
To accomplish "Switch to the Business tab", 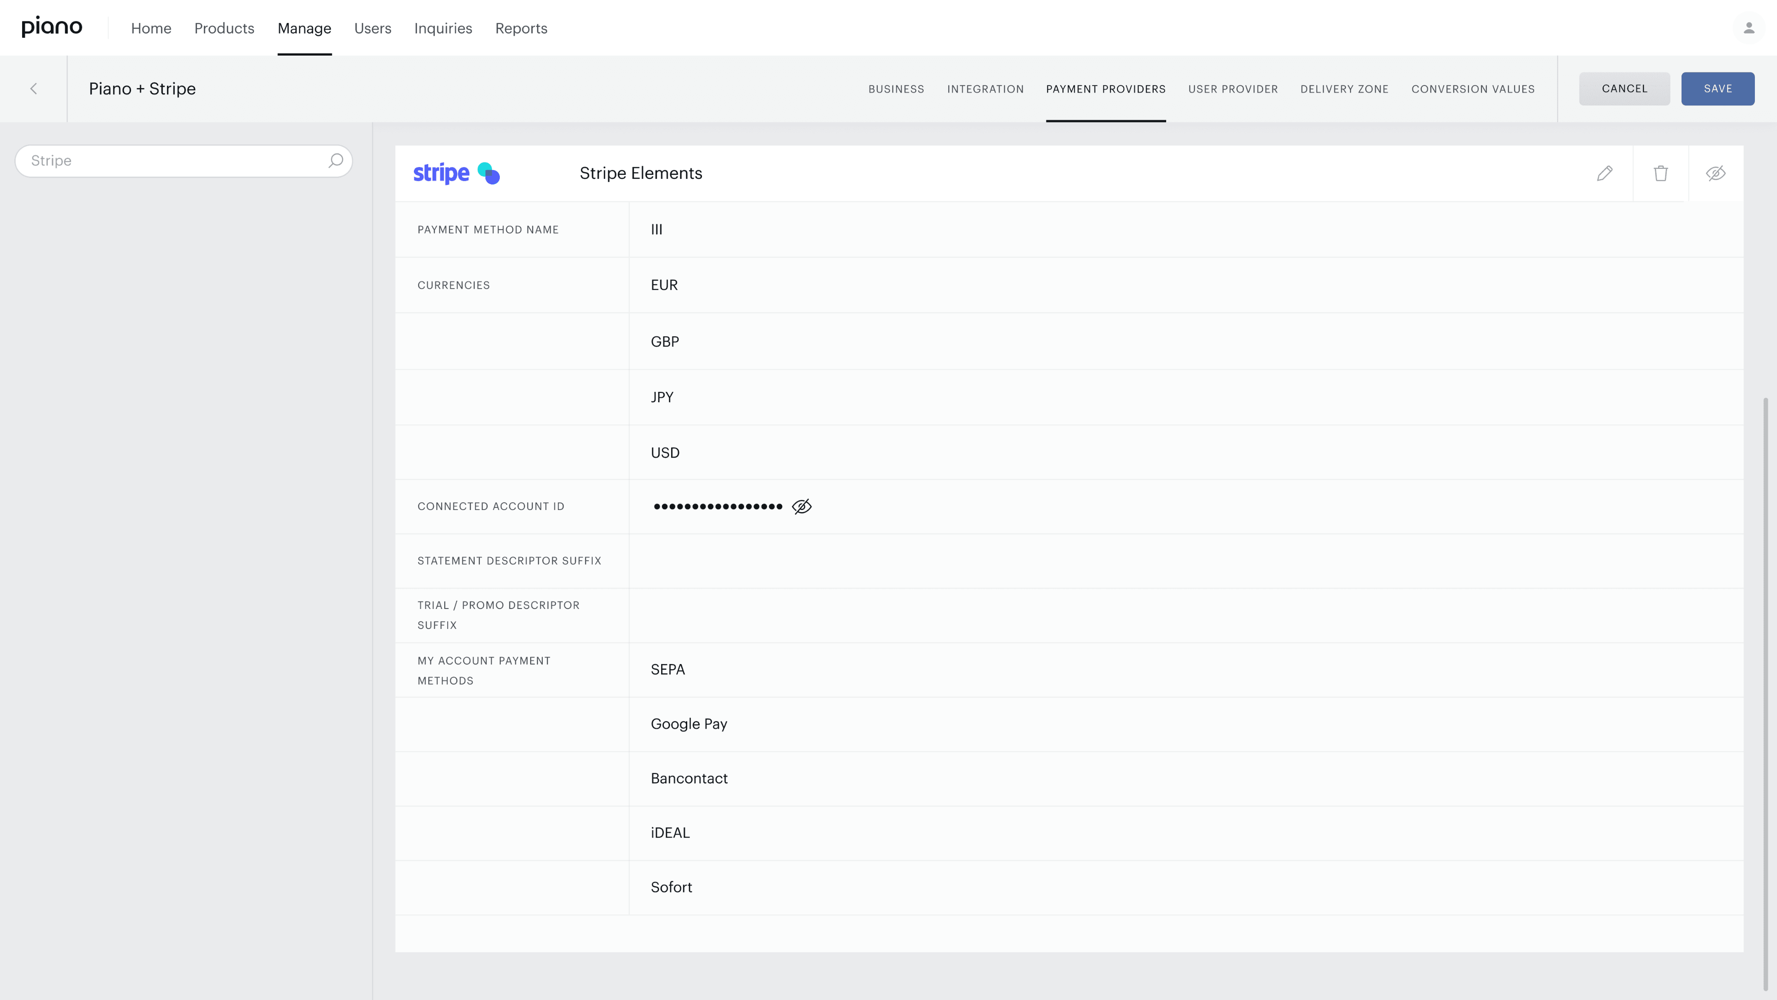I will point(896,89).
